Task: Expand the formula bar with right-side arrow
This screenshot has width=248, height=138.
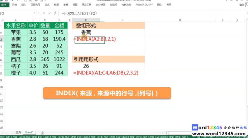Action: tap(247, 13)
